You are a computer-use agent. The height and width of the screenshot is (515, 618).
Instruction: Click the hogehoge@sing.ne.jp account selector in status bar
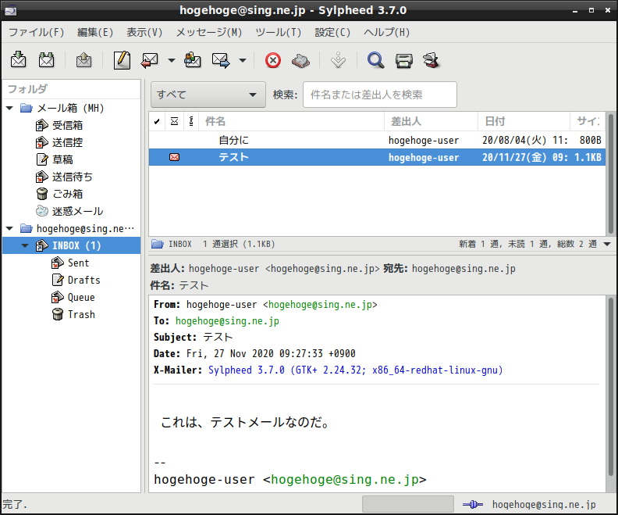(544, 504)
